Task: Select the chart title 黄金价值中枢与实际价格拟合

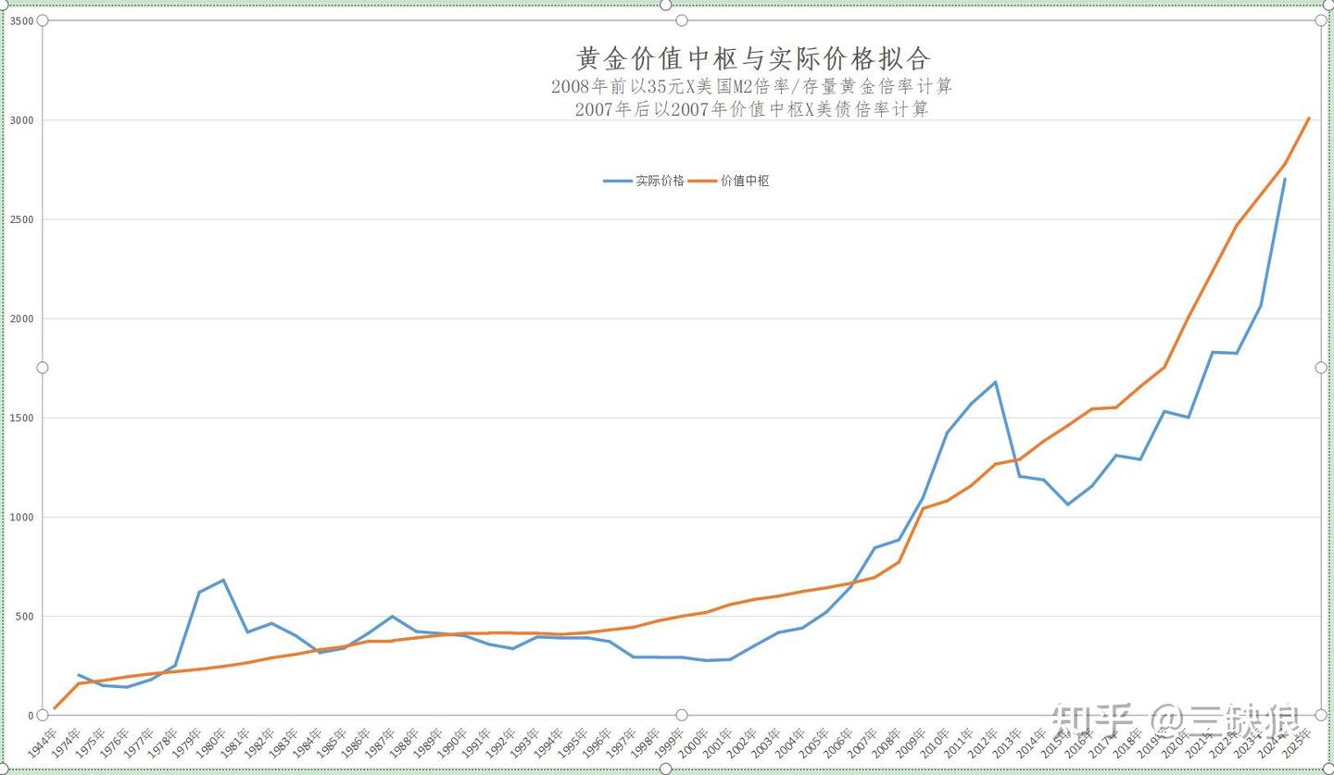Action: pos(752,57)
